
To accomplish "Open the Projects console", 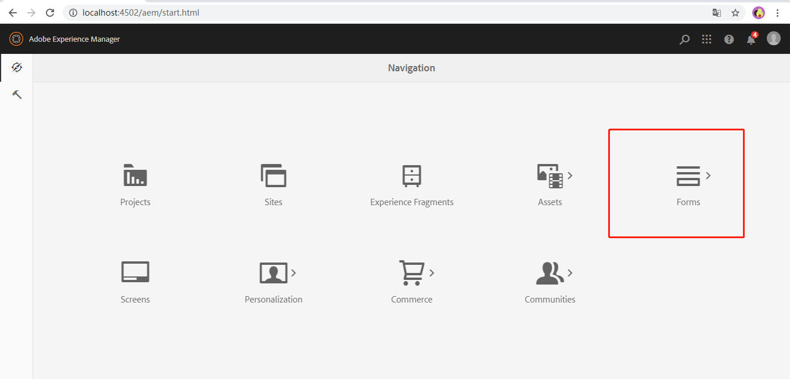I will coord(135,184).
